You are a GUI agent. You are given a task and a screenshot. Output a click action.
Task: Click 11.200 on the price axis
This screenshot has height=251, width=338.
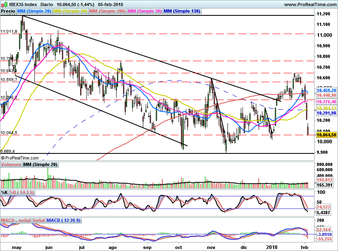(323, 14)
